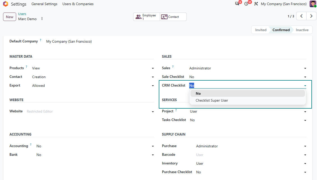Show help tooltip for Products field
This screenshot has width=317, height=180.
(x=26, y=67)
